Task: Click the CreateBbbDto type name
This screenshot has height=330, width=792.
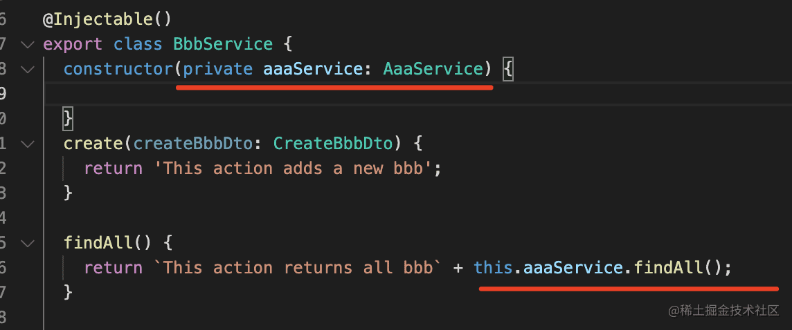Action: click(x=334, y=144)
